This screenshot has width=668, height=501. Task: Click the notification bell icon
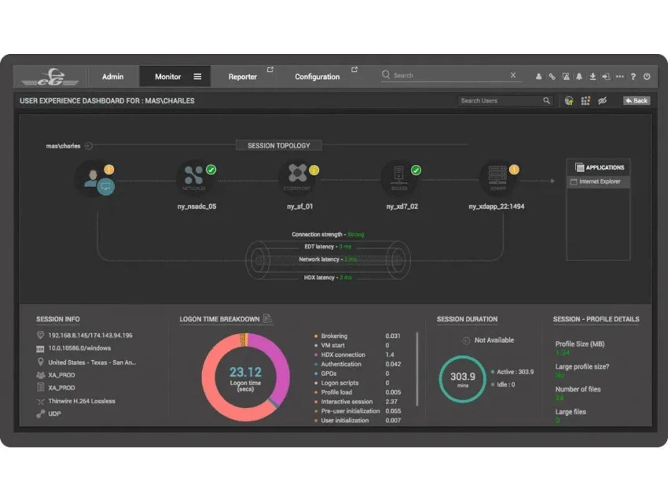pos(579,77)
